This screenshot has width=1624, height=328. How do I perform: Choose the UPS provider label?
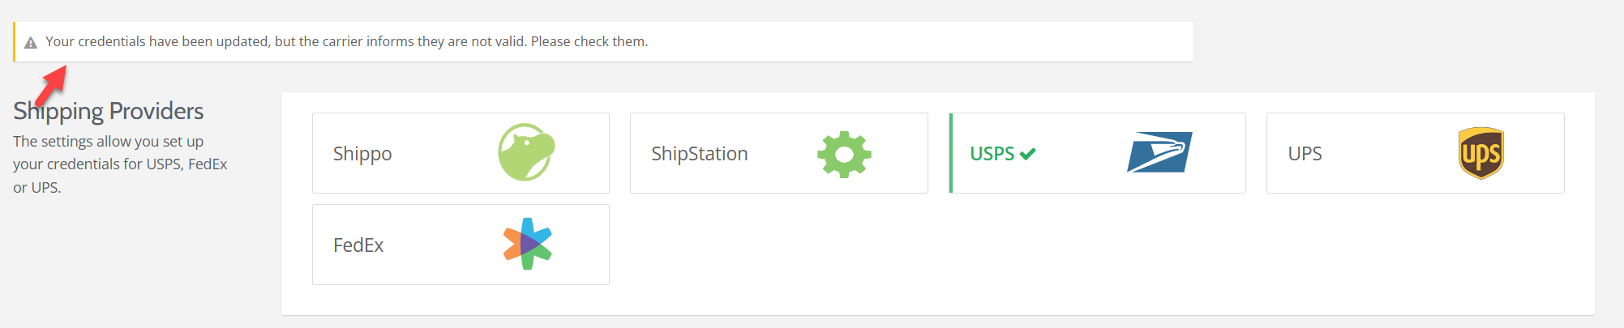coord(1305,154)
